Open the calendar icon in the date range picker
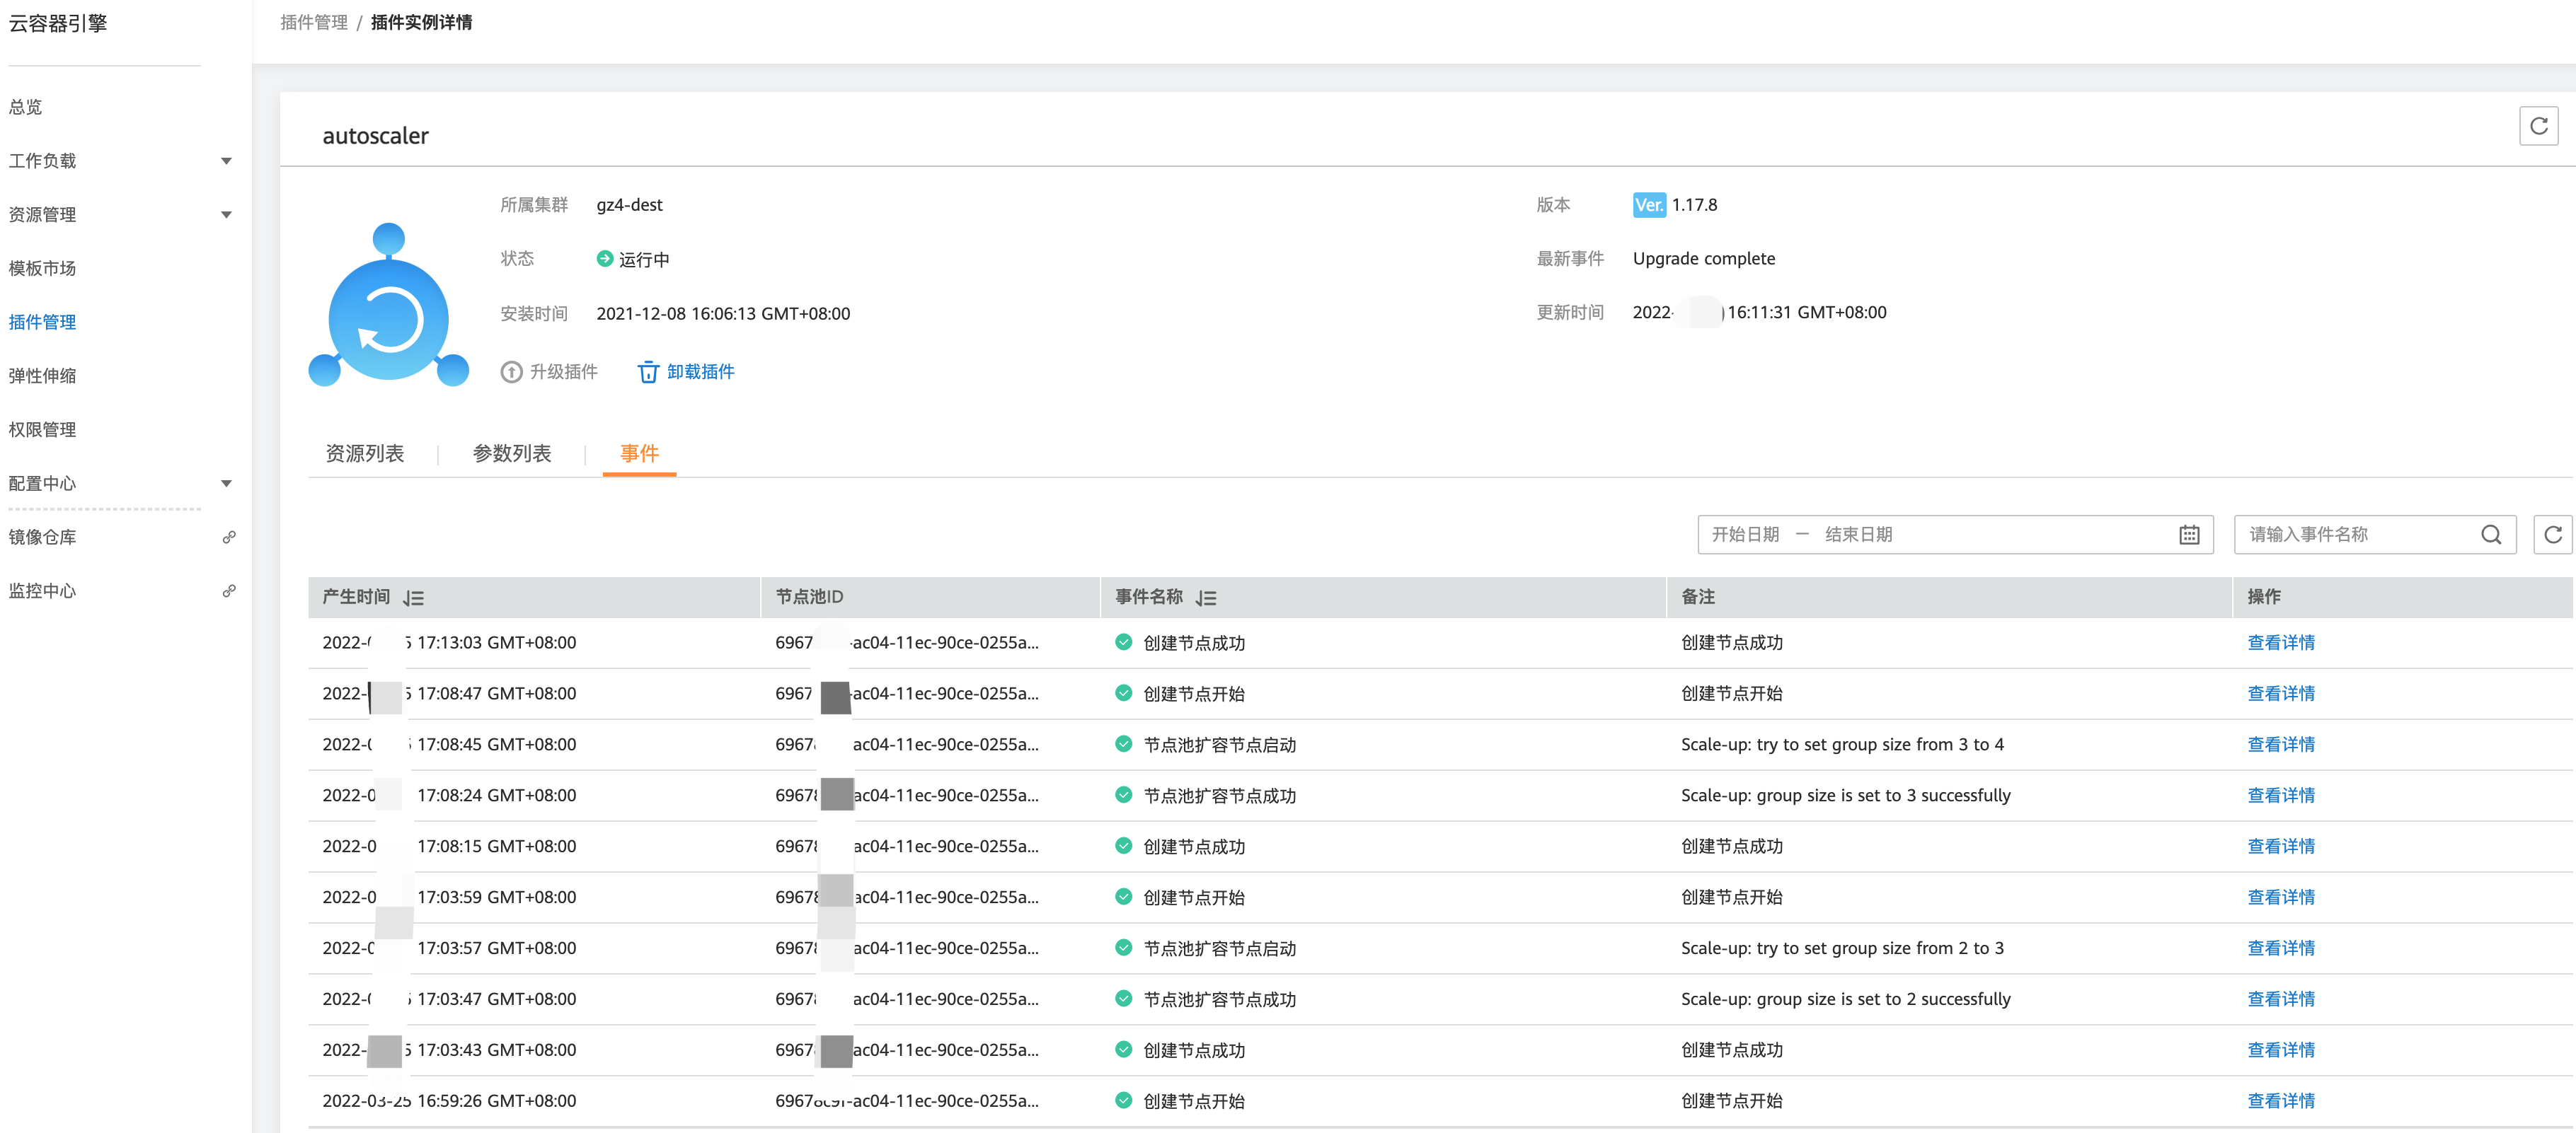 [x=2188, y=535]
